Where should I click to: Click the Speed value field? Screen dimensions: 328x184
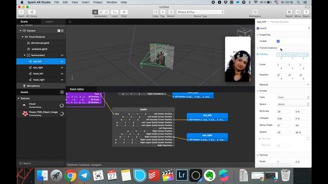click(x=283, y=132)
